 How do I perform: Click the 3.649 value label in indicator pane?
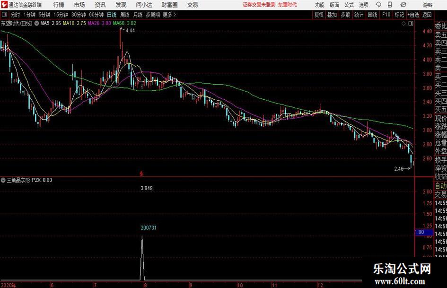[147, 188]
